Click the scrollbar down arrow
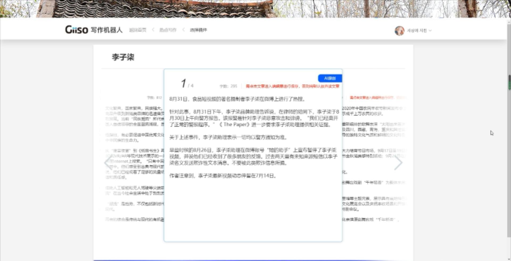Screen dimensions: 511x261 509,259
